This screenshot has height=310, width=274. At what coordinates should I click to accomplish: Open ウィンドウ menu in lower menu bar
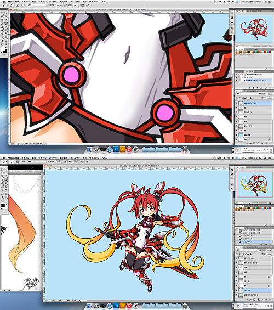click(x=94, y=158)
